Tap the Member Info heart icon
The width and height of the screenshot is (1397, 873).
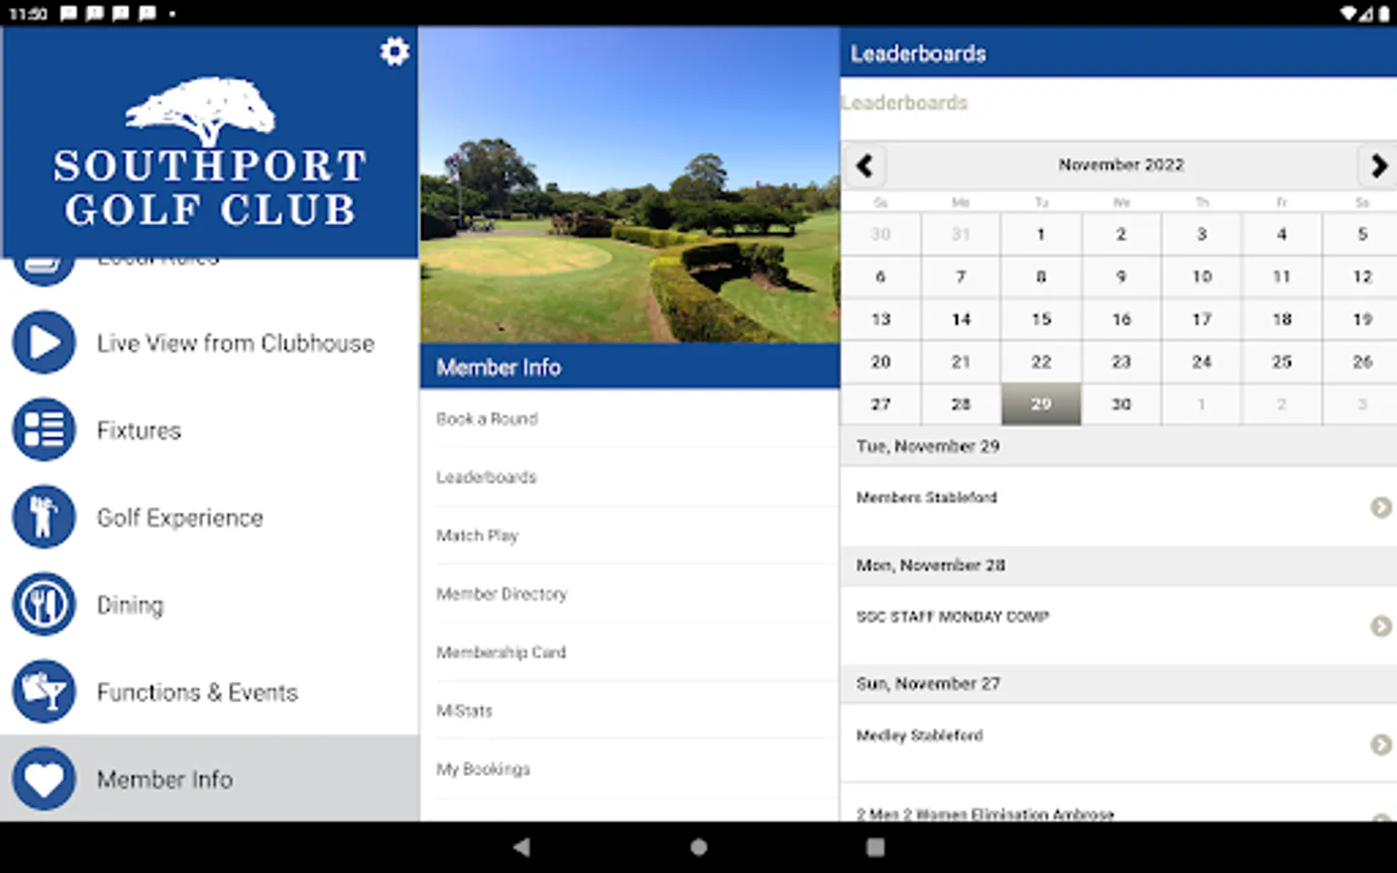pyautogui.click(x=44, y=779)
